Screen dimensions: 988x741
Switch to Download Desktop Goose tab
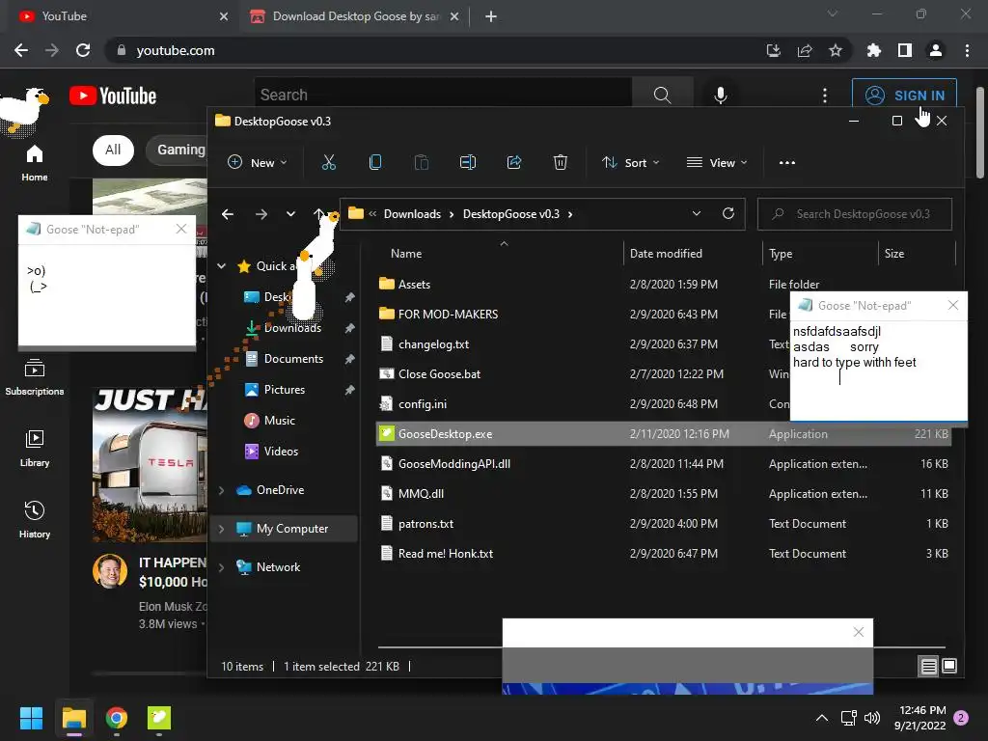coord(353,16)
